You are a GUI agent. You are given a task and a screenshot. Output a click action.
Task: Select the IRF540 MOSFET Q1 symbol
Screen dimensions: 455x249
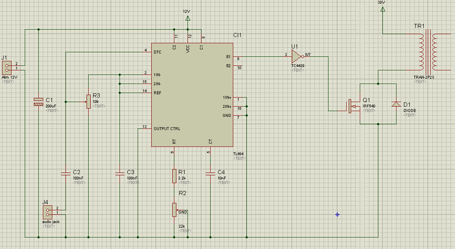click(x=354, y=106)
